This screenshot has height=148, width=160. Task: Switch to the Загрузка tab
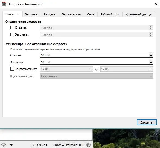tap(31, 14)
